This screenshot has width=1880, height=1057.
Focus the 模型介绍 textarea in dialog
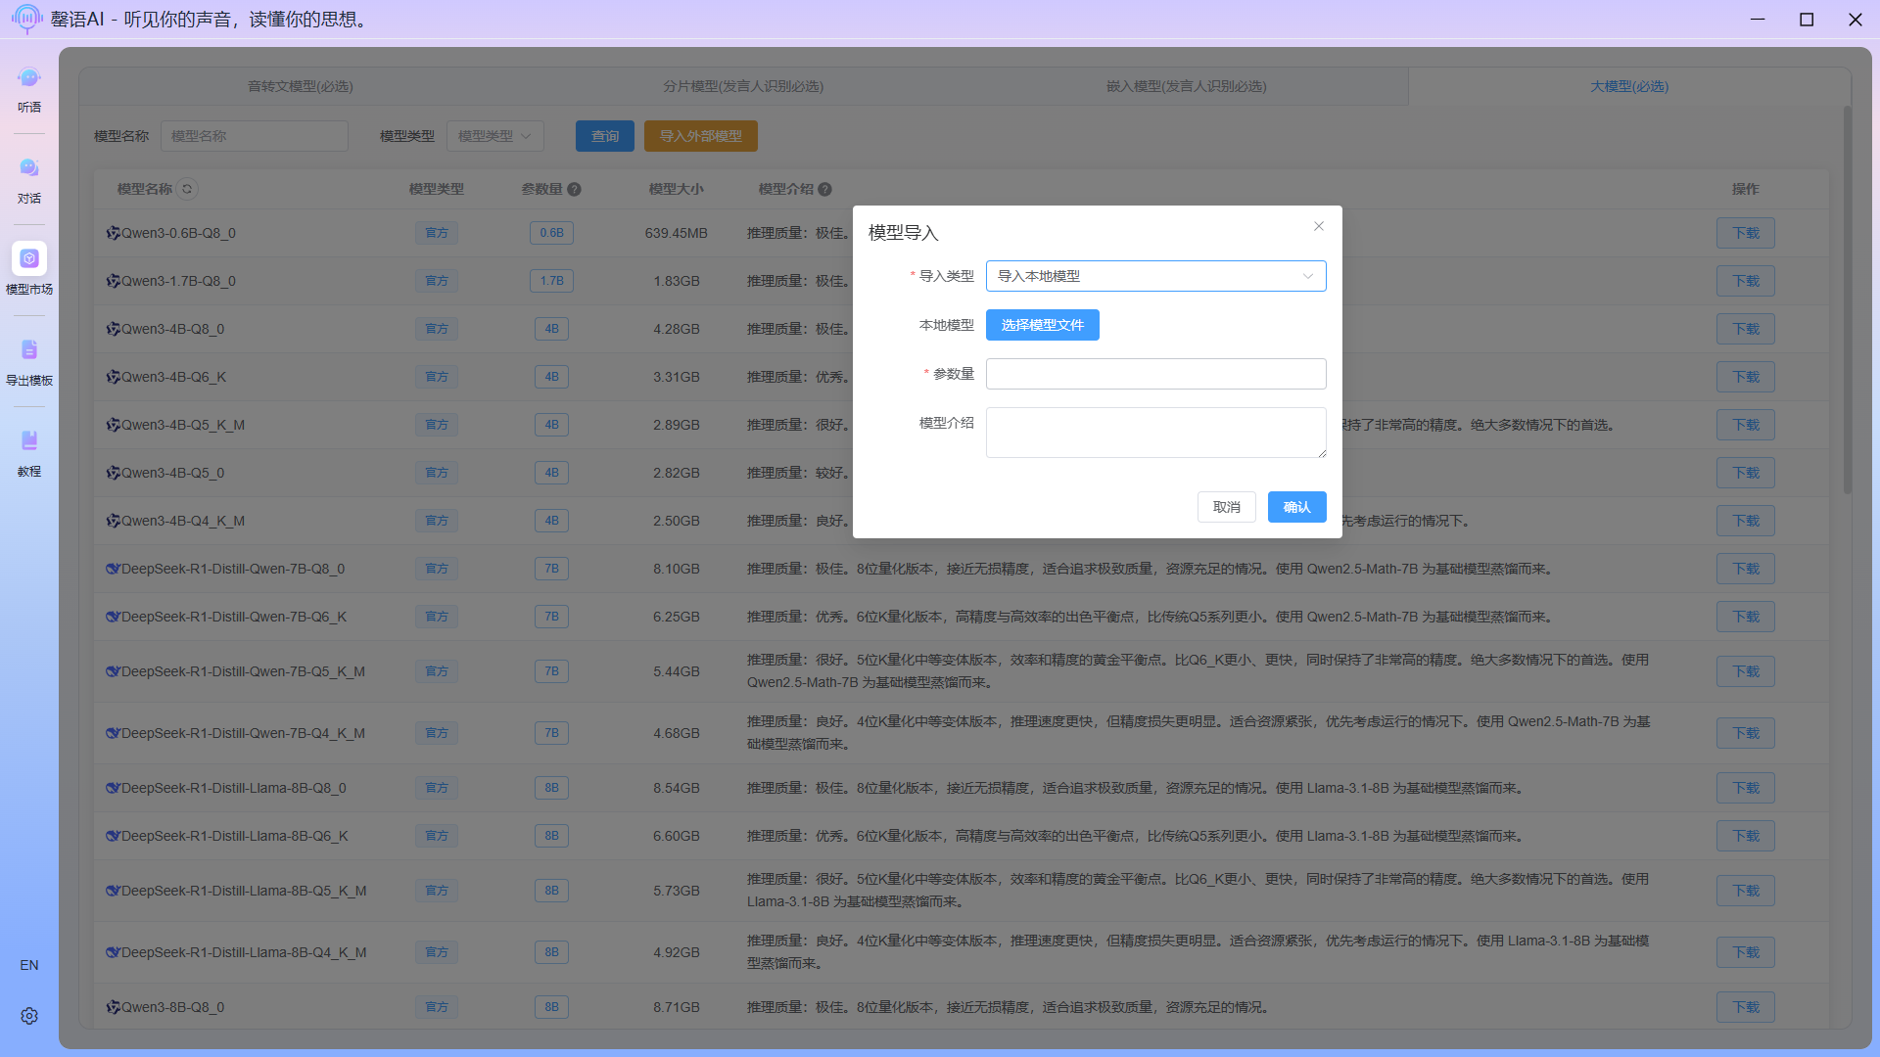1155,433
